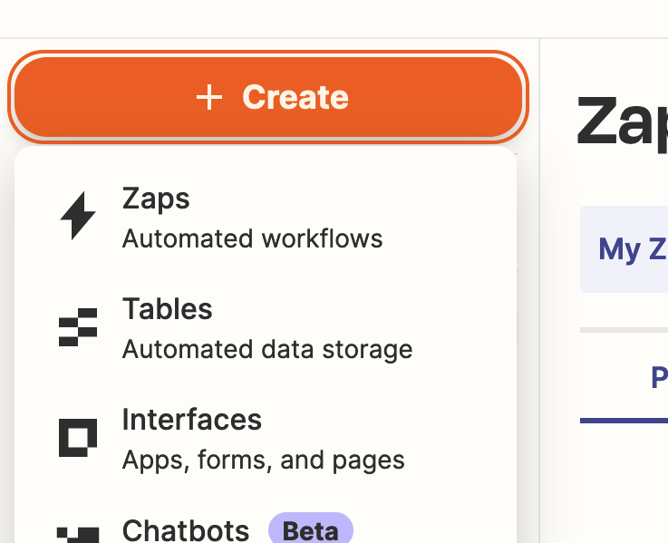Click the 'Automated workflows' description text
Viewport: 668px width, 543px height.
click(252, 238)
